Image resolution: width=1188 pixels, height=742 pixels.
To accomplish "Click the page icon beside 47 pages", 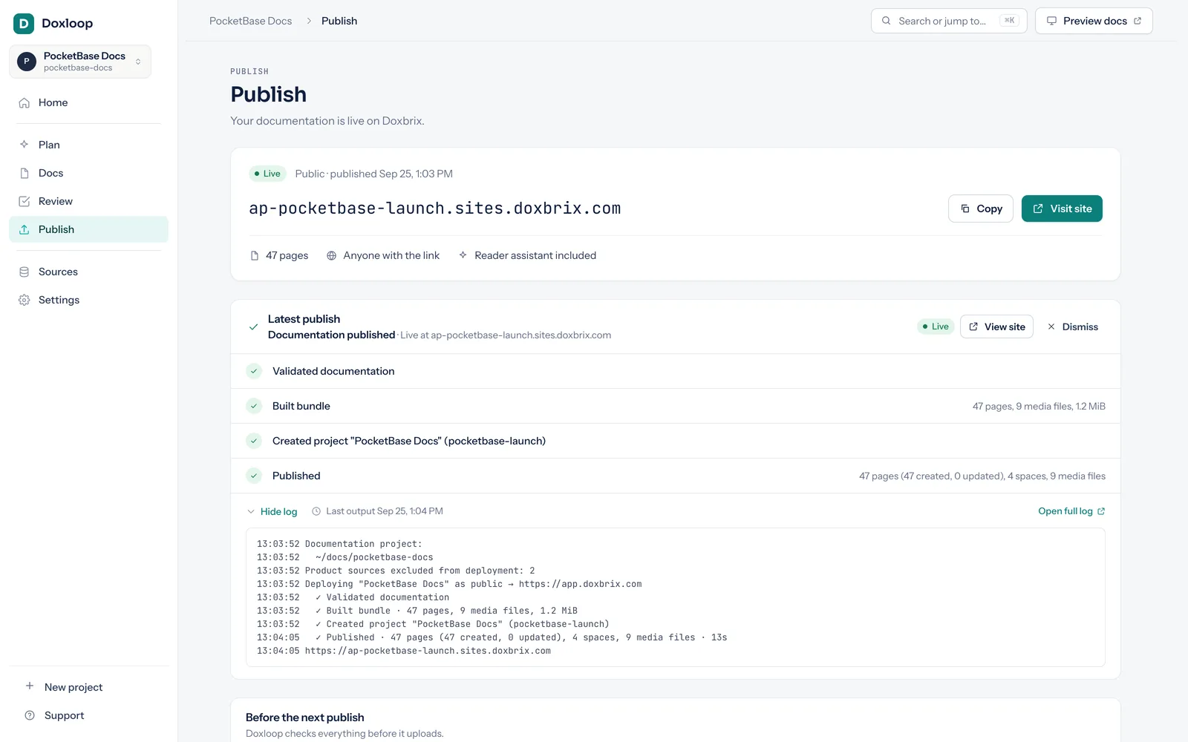I will 255,255.
